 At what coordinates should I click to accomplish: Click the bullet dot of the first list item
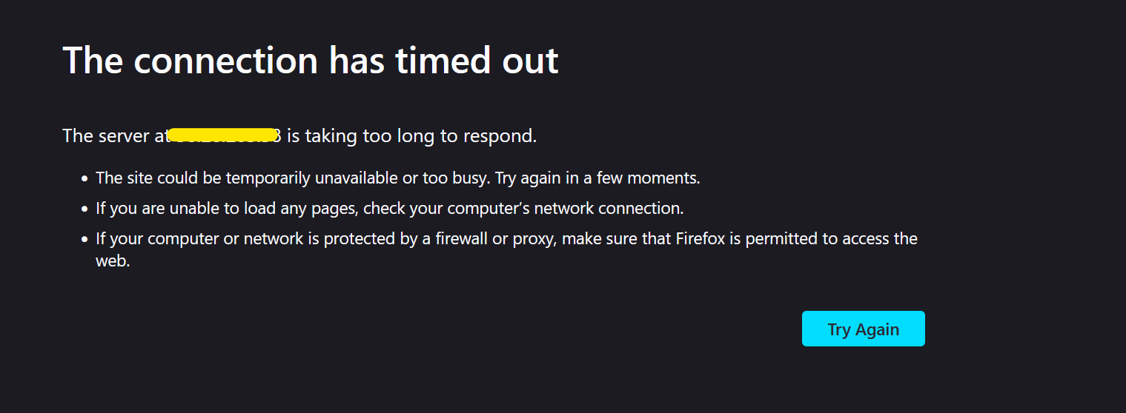(85, 179)
